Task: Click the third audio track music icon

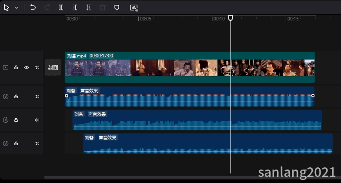Action: 6,143
